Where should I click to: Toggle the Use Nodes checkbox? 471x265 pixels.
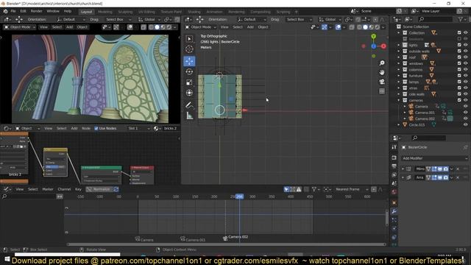tap(96, 128)
